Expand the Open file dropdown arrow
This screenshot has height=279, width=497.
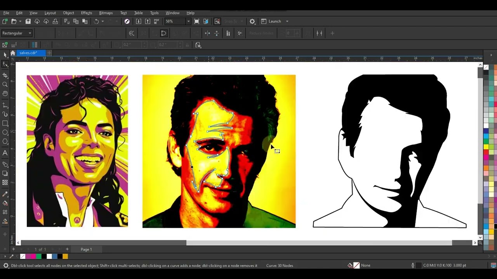[19, 21]
